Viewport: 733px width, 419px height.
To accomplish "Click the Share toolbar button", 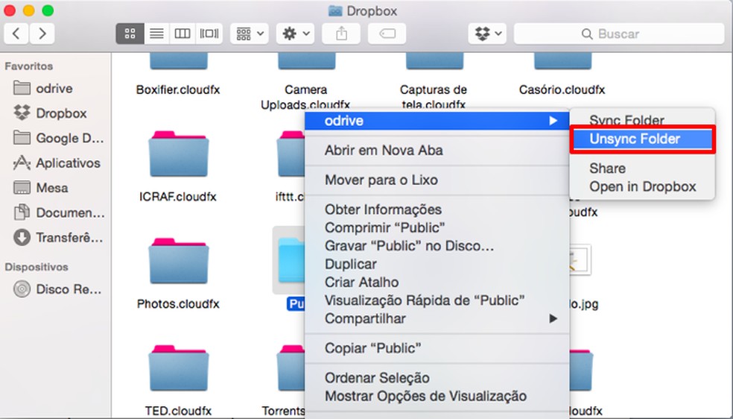I will coord(341,34).
